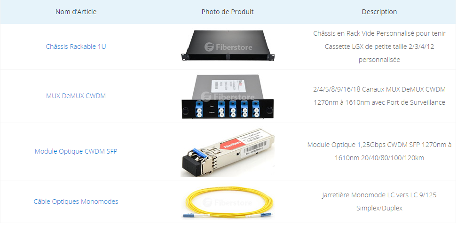Open the MUX DeMUX CWDM link
Screen dimensions: 457x225
pos(76,96)
